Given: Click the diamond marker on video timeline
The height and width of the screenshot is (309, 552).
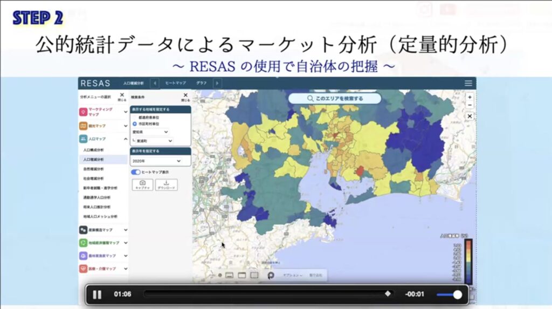Looking at the screenshot, I should [x=388, y=293].
